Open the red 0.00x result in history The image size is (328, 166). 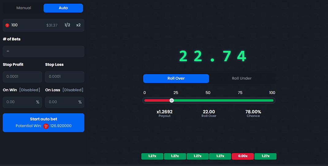point(243,156)
